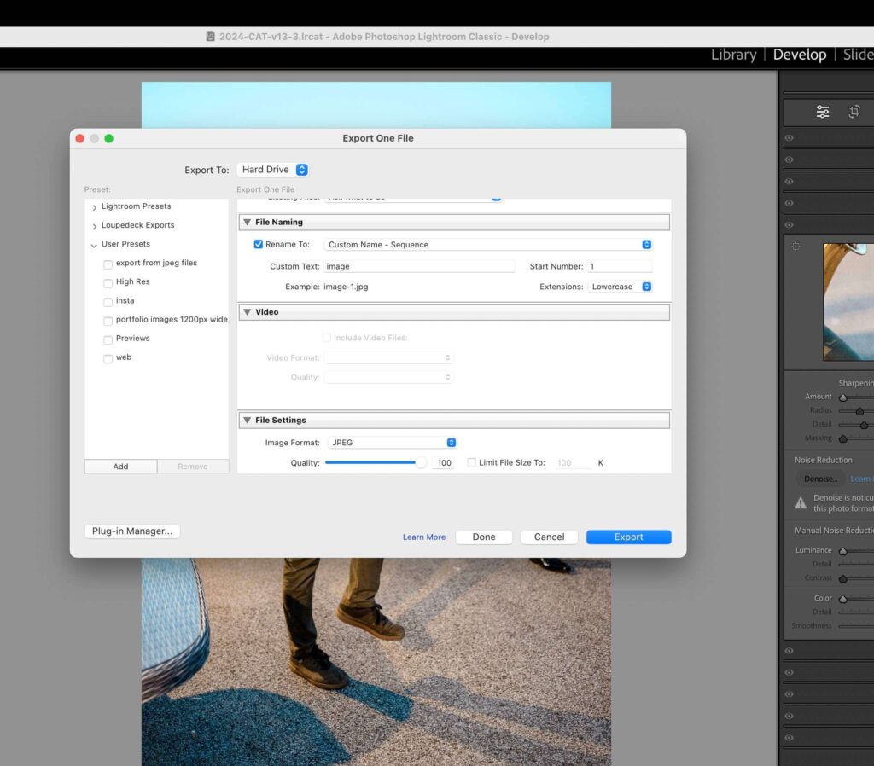The height and width of the screenshot is (766, 874).
Task: Enable the High Res preset checkbox
Action: pos(108,281)
